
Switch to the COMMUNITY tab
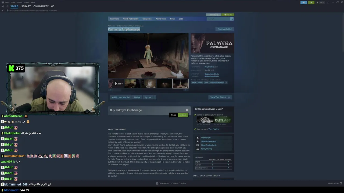(41, 6)
